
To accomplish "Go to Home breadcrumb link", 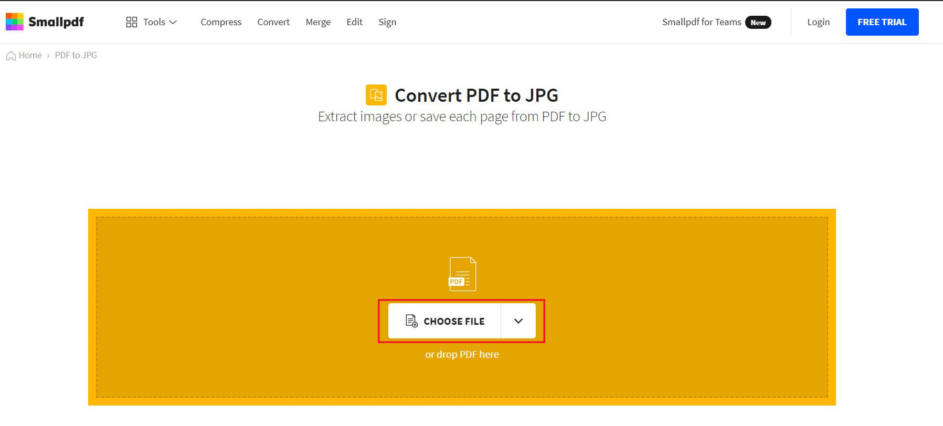I will (x=30, y=55).
